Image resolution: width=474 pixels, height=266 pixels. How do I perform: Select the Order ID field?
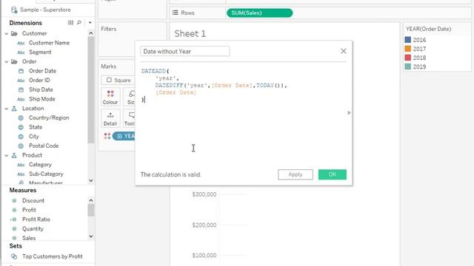tap(39, 81)
